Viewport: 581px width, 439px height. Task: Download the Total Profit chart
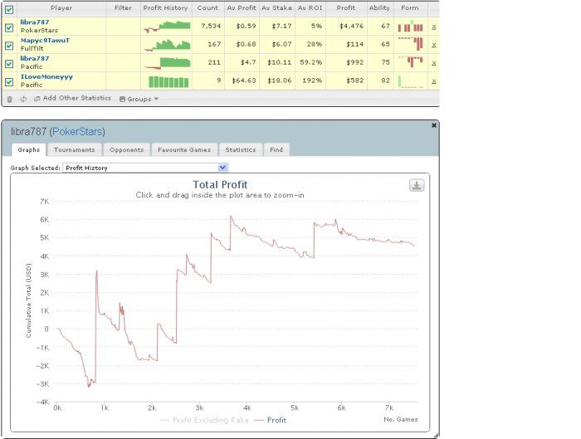tap(417, 185)
